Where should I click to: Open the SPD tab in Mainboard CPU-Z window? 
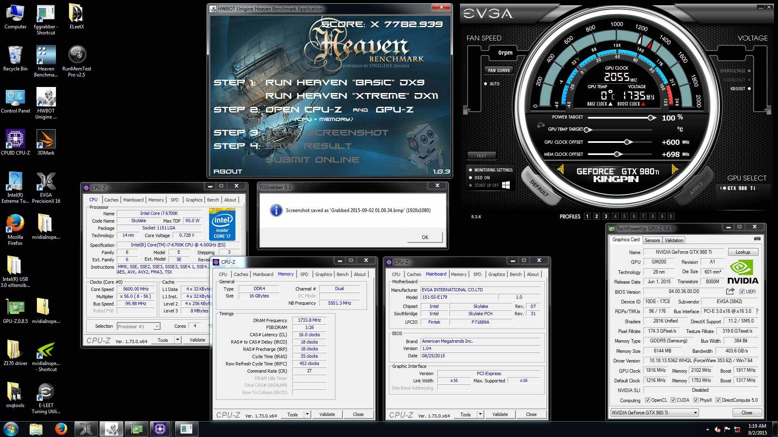pos(477,274)
